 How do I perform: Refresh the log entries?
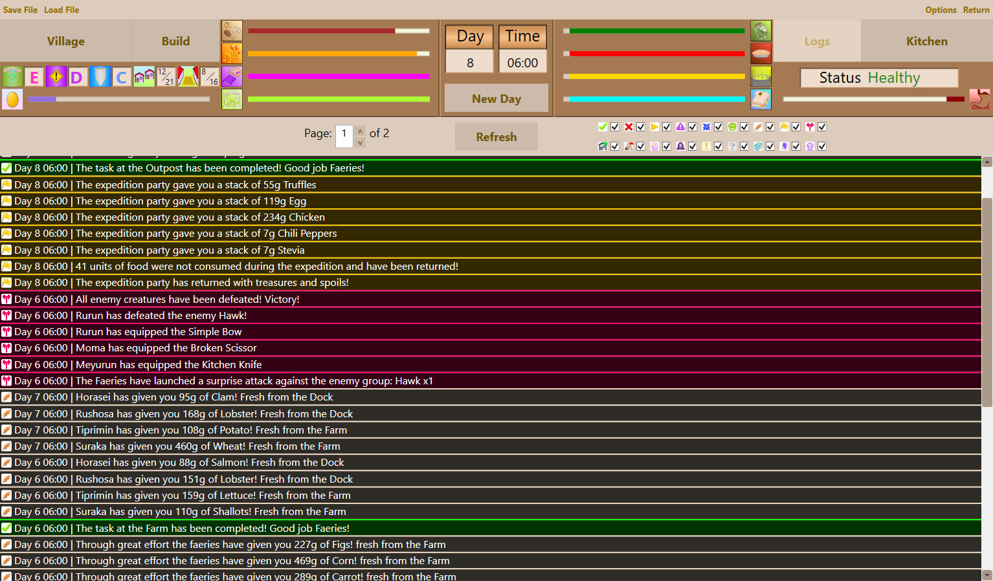(496, 137)
